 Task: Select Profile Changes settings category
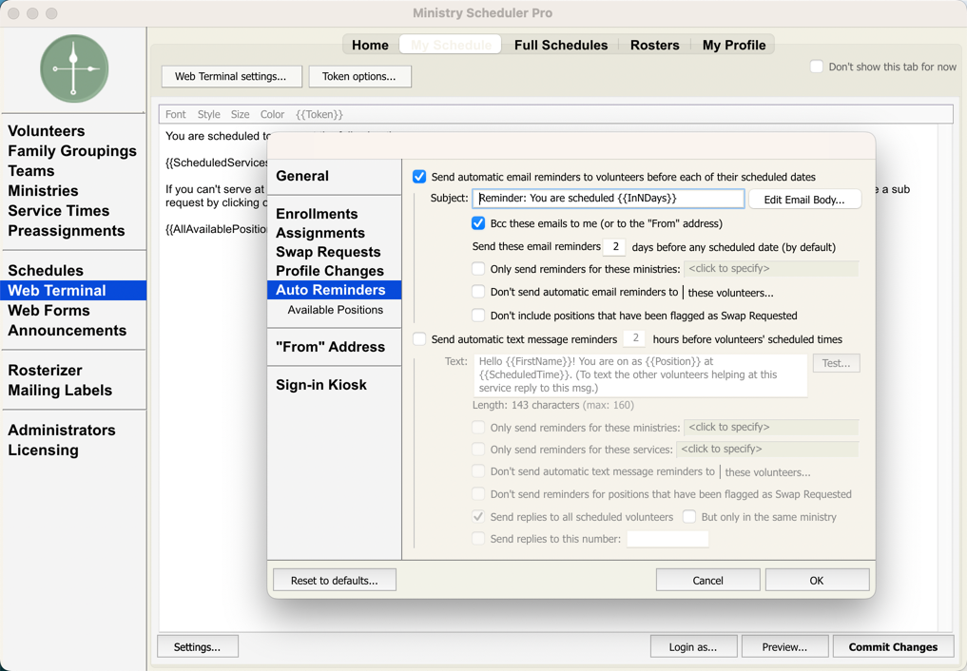(329, 271)
